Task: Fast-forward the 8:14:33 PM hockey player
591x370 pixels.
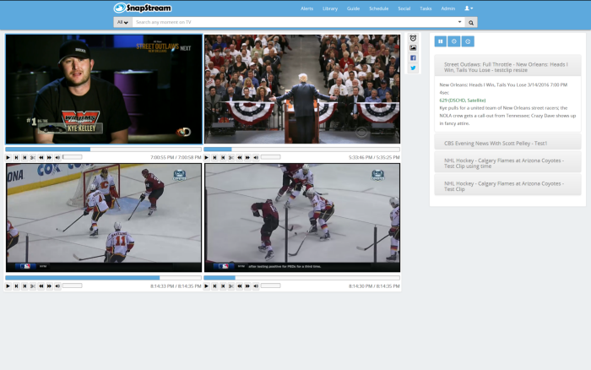Action: (x=49, y=286)
